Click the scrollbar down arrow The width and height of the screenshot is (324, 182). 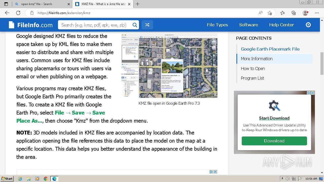(x=322, y=173)
